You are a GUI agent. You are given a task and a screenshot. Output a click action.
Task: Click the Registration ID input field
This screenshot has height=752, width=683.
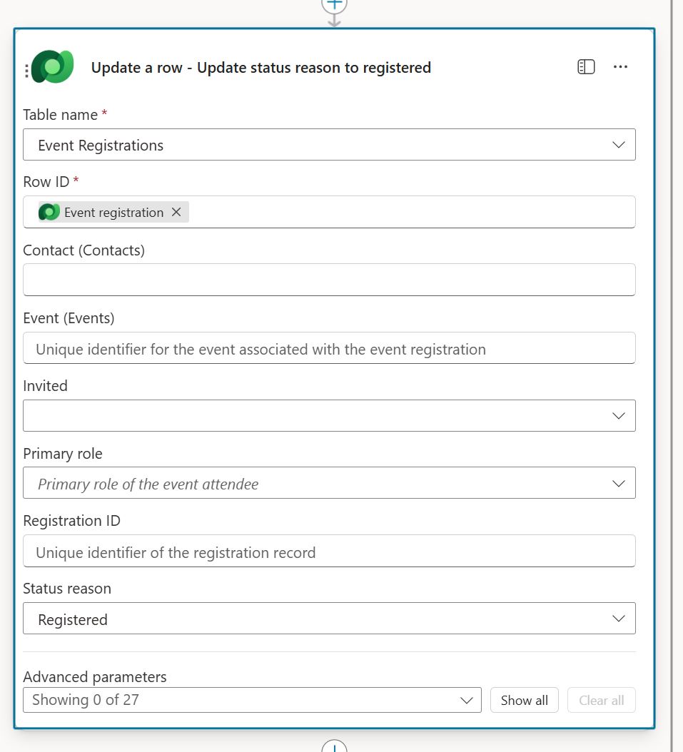[x=328, y=550]
